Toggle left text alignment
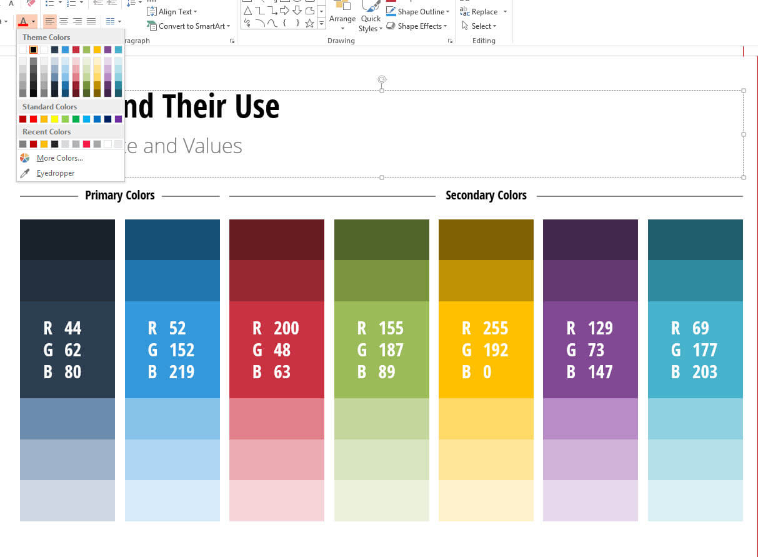The height and width of the screenshot is (557, 758). point(49,21)
